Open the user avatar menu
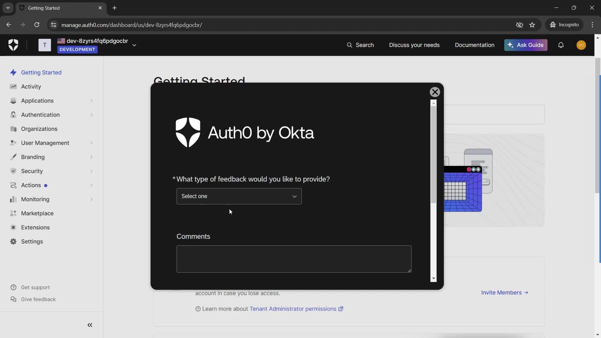Image resolution: width=601 pixels, height=338 pixels. pyautogui.click(x=581, y=45)
